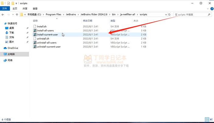
Task: Click the JetBrains breadcrumb
Action: (x=71, y=14)
